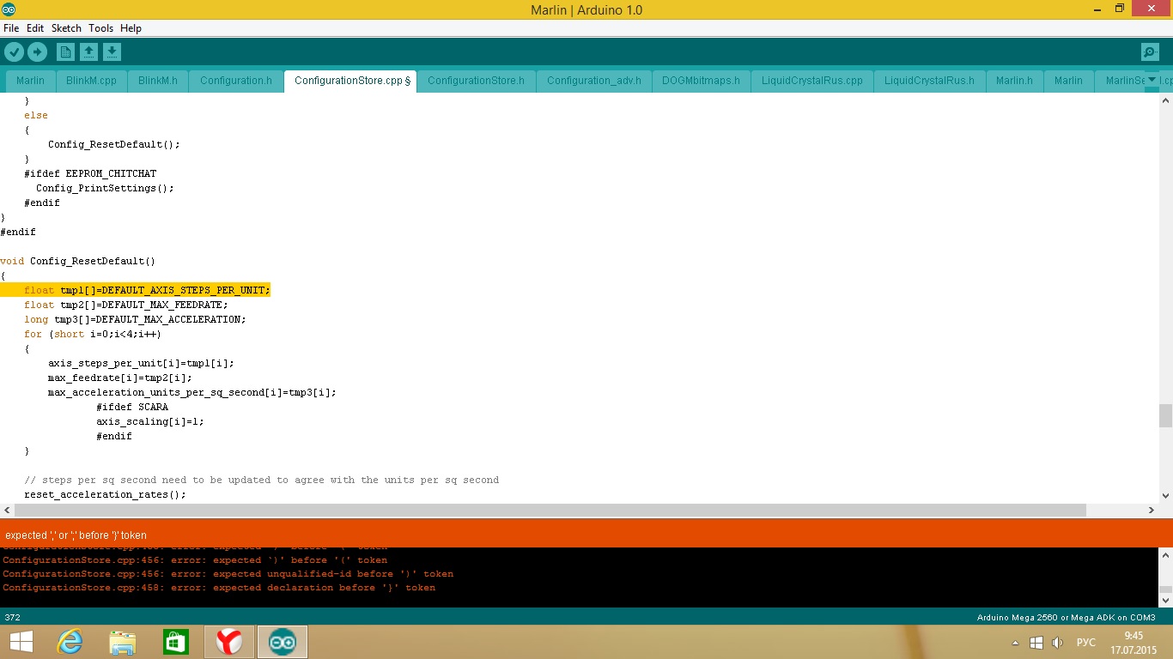Open the Windows Start button
1173x659 pixels.
pyautogui.click(x=21, y=642)
